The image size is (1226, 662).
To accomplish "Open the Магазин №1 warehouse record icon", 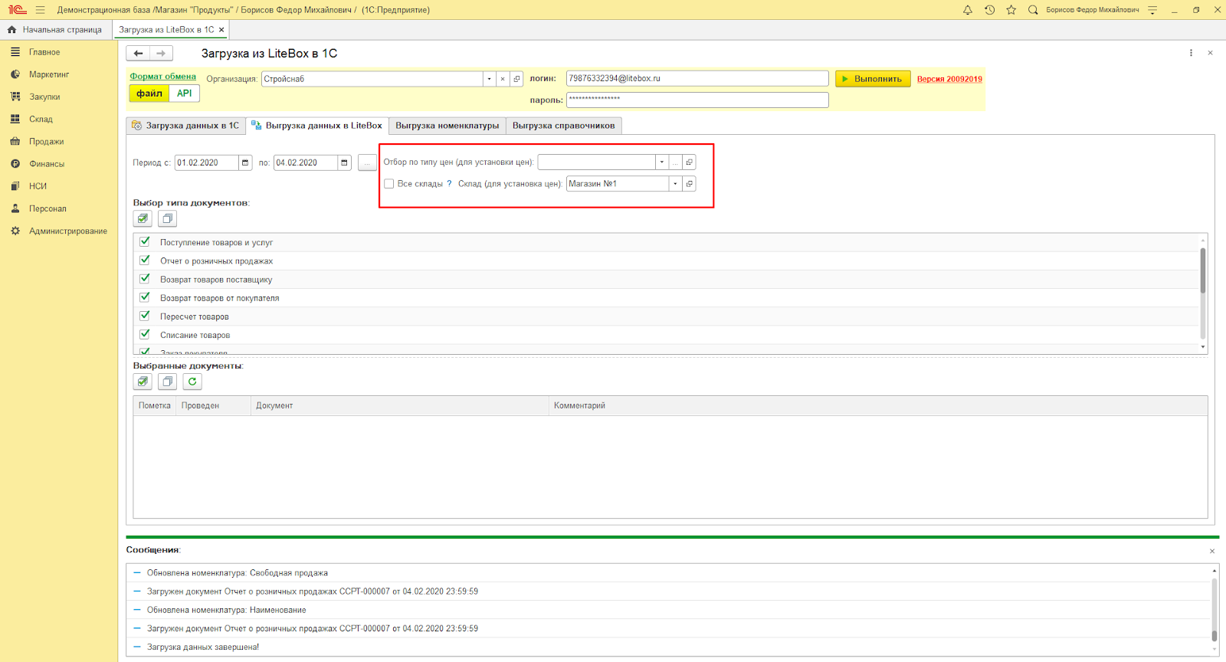I will 689,184.
